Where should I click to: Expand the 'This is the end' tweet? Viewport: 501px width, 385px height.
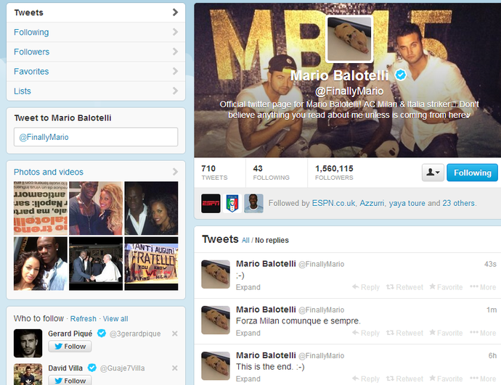tap(248, 379)
